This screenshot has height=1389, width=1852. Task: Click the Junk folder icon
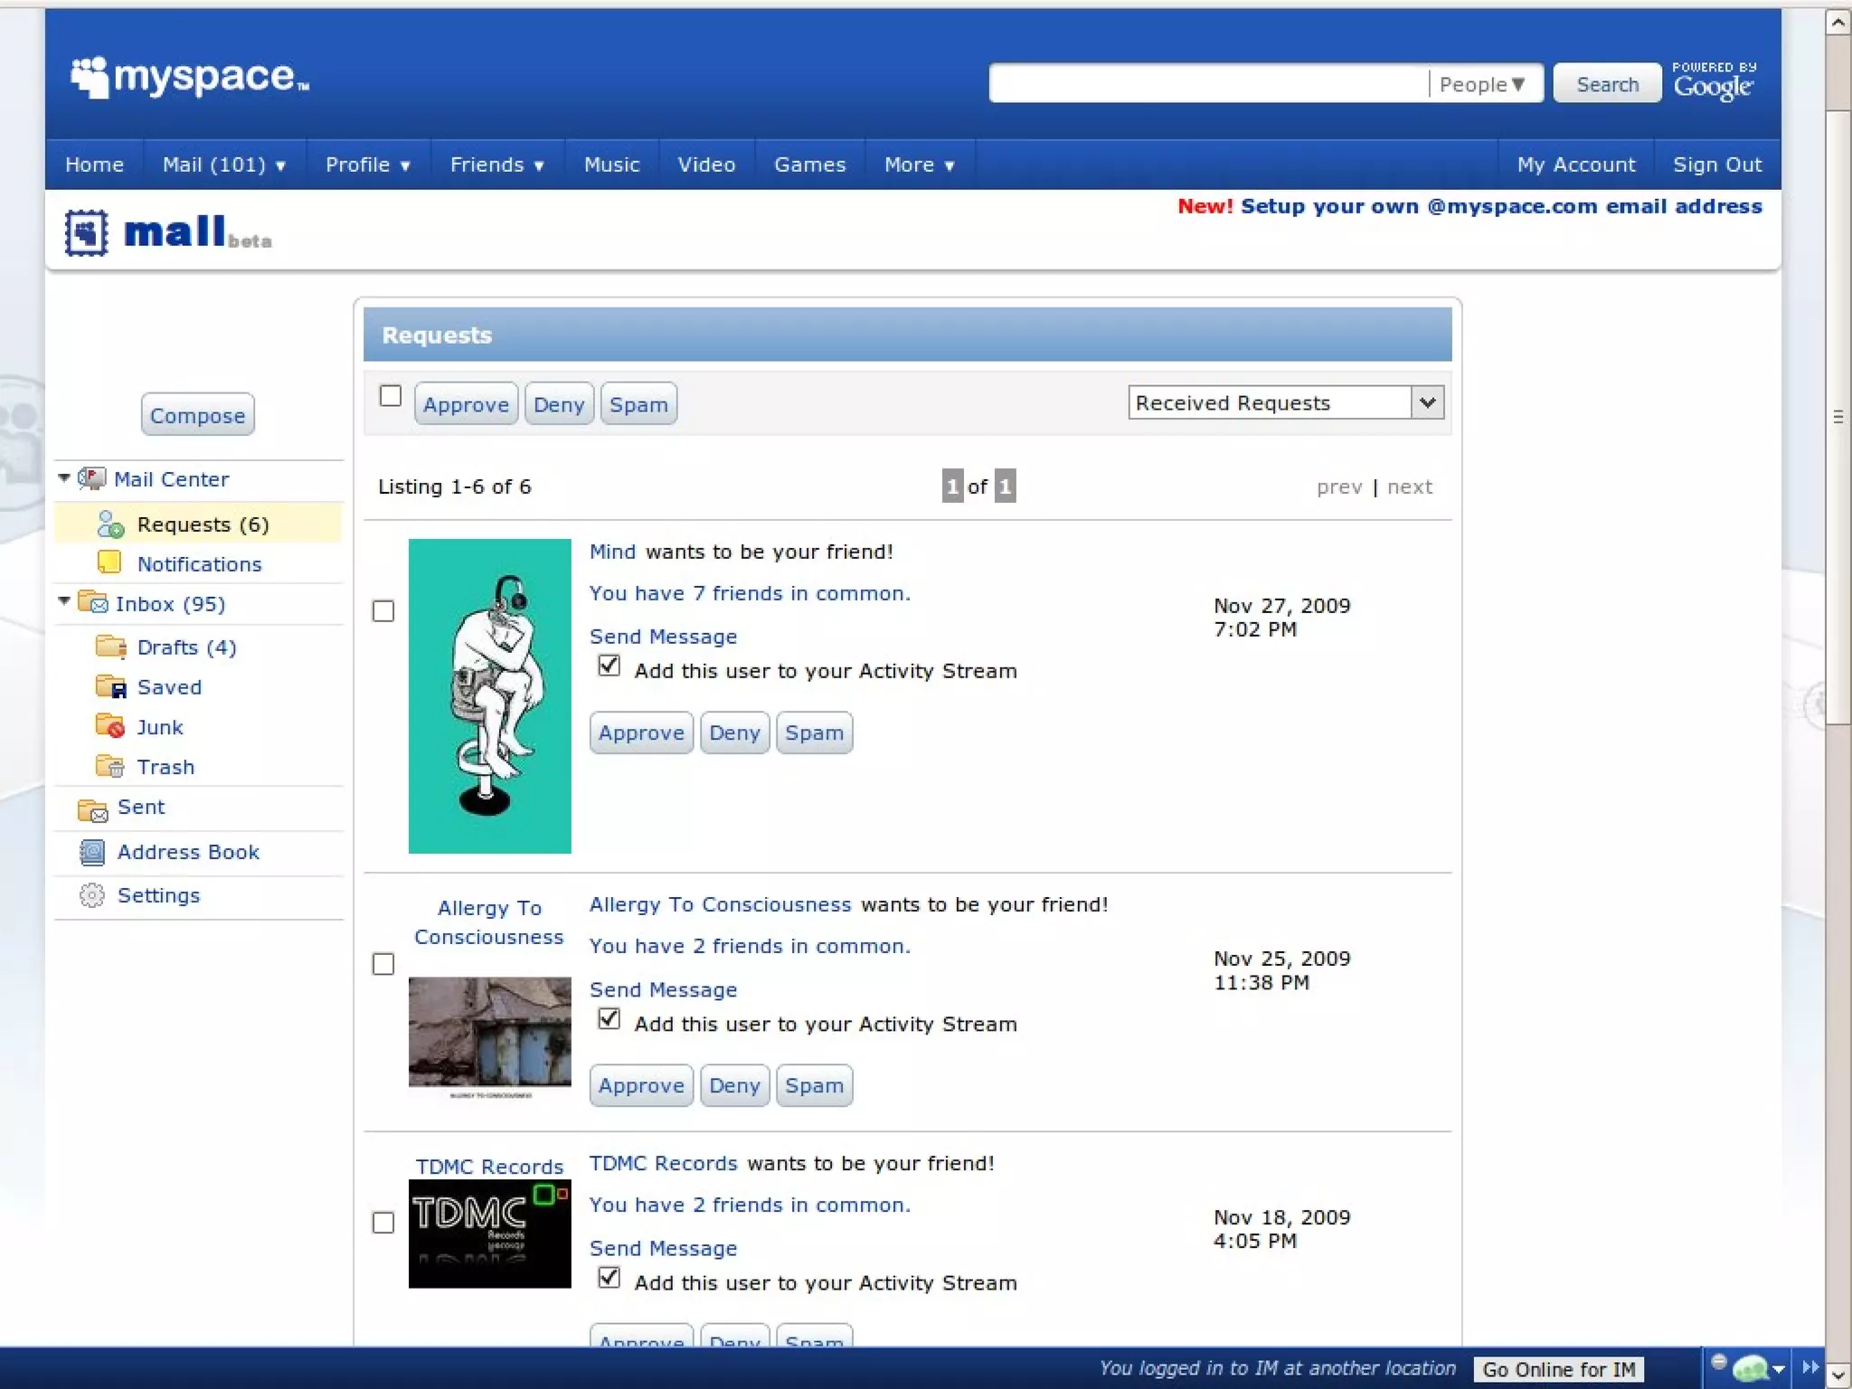click(110, 726)
